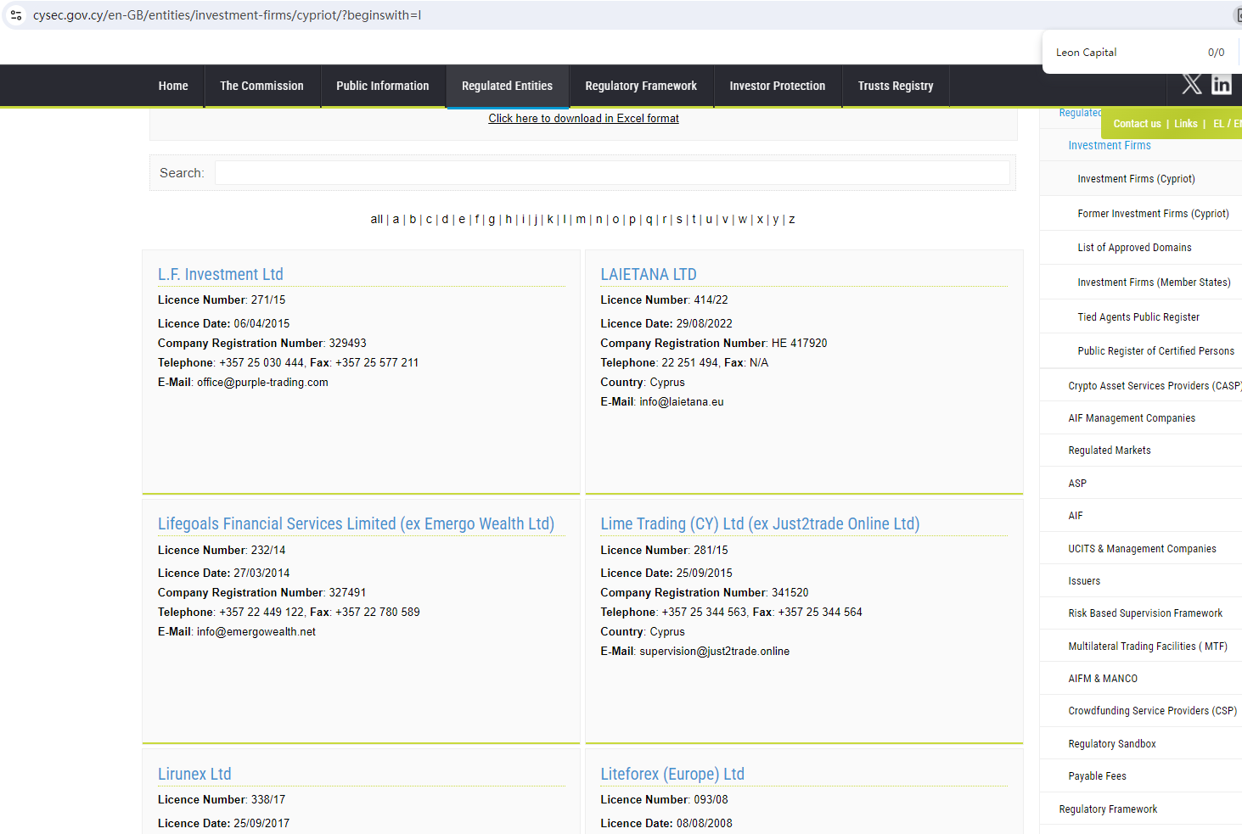
Task: Open the Home menu item
Action: pyautogui.click(x=173, y=86)
